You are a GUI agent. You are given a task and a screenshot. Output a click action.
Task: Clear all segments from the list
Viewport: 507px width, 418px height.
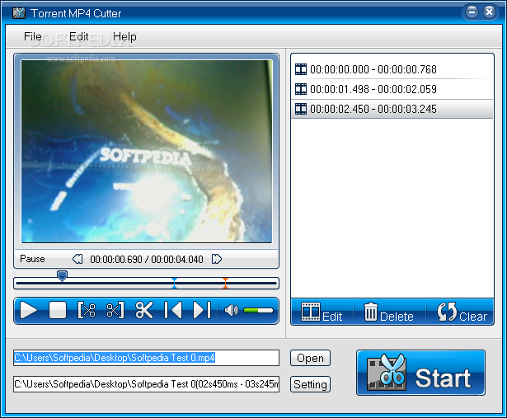tap(462, 312)
